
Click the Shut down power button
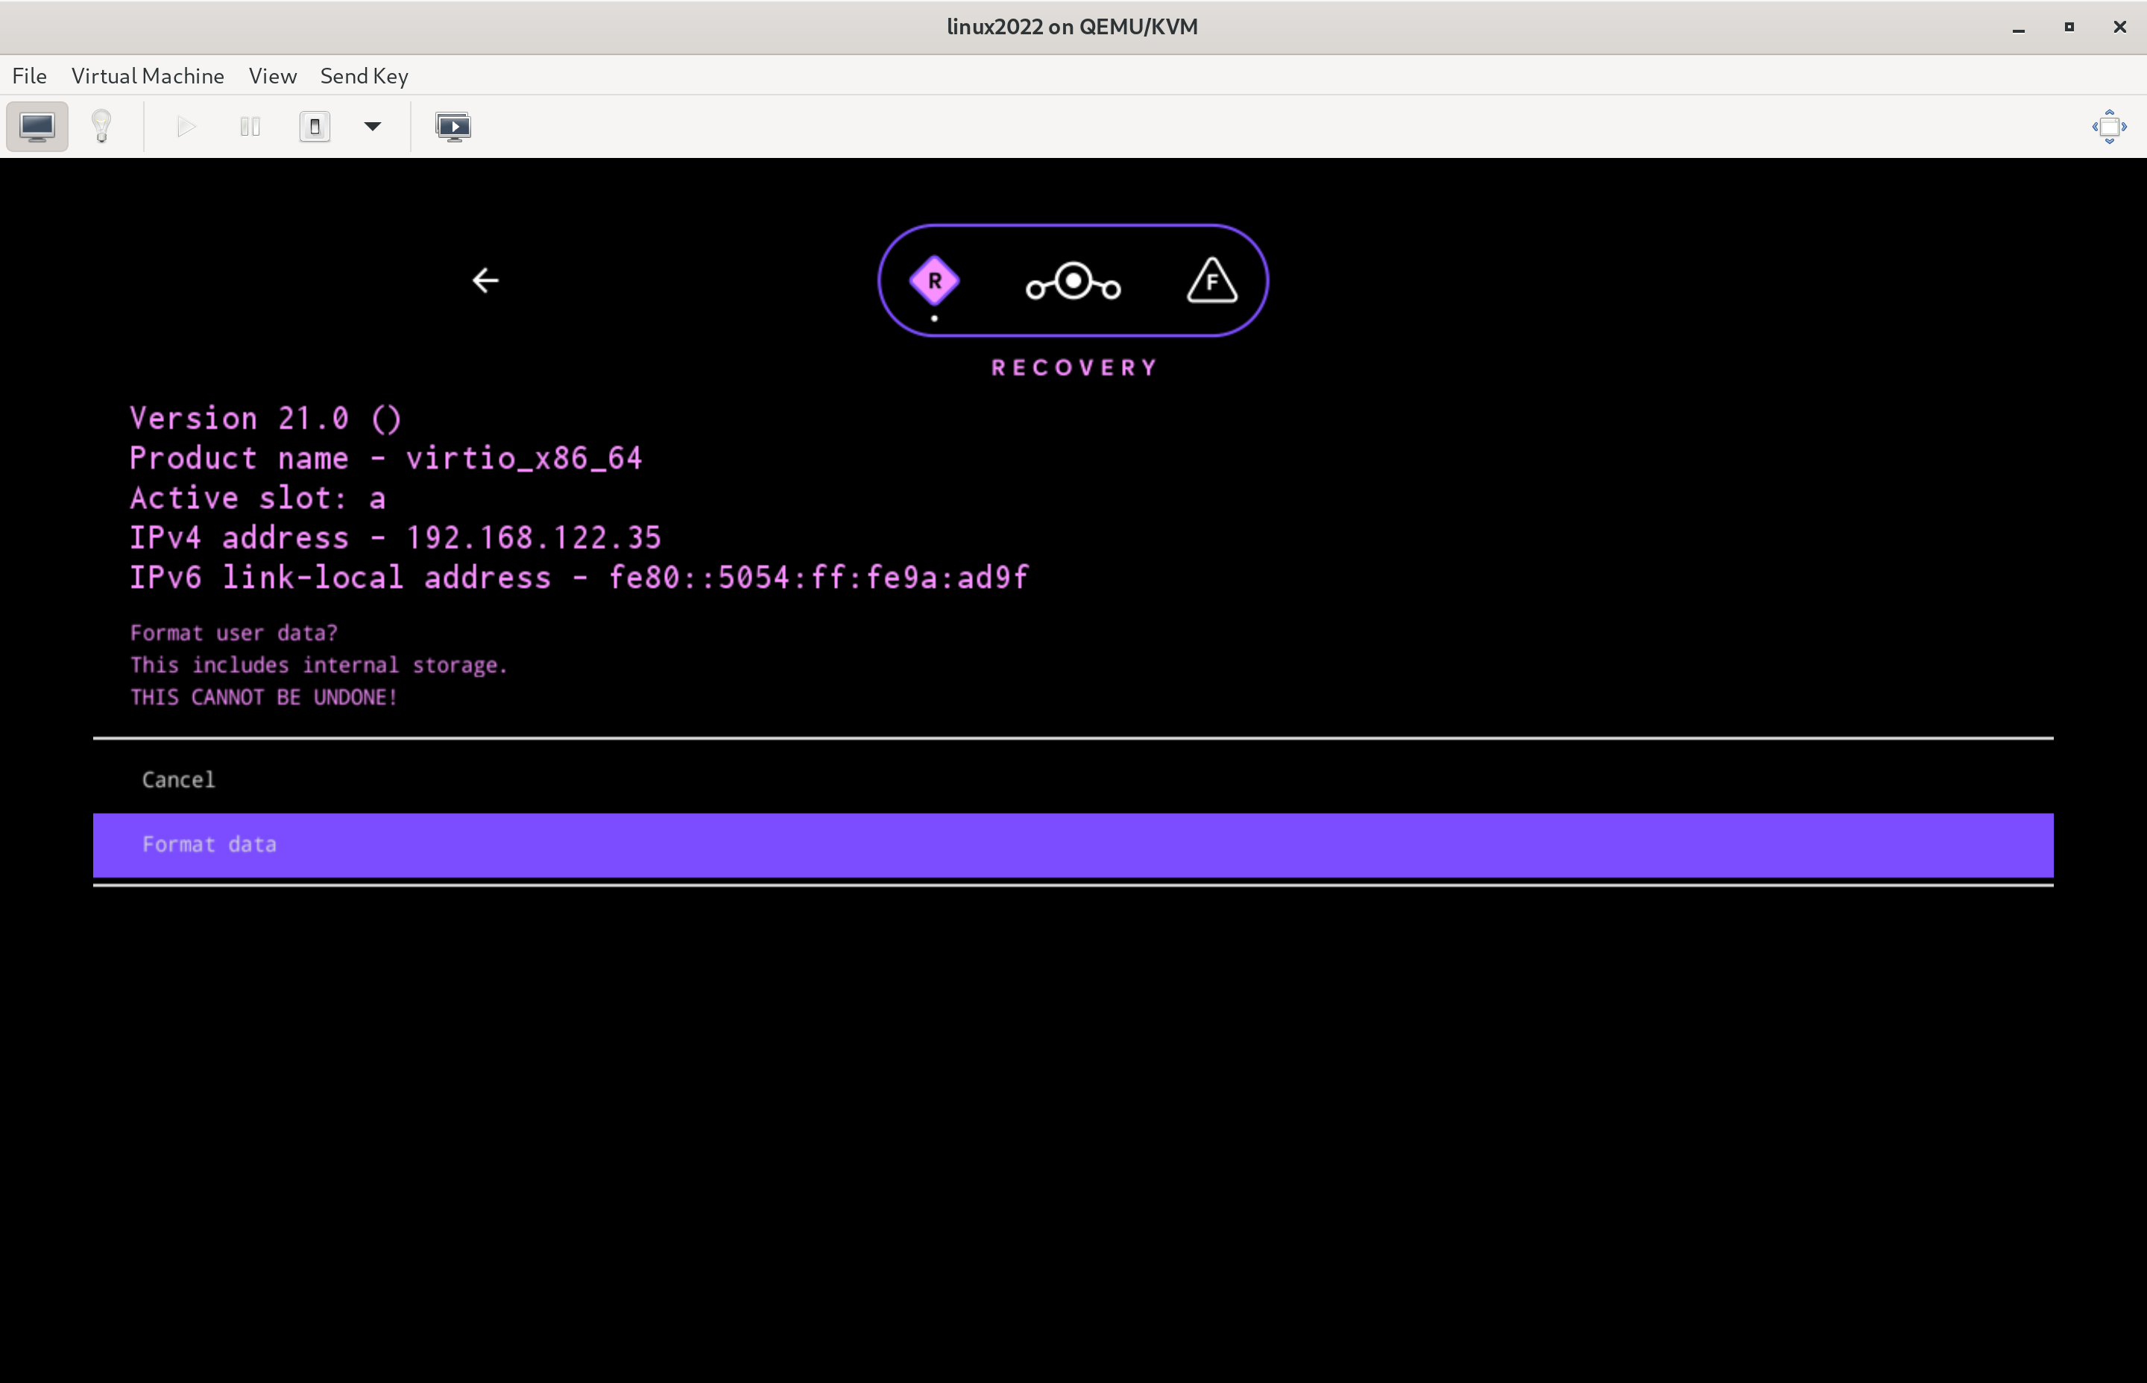click(315, 127)
